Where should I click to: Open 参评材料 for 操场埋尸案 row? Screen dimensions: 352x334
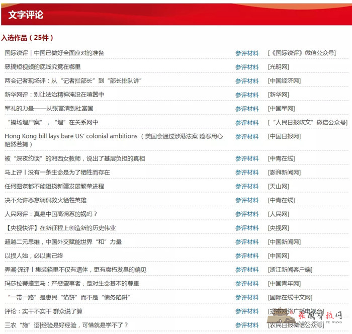(247, 123)
